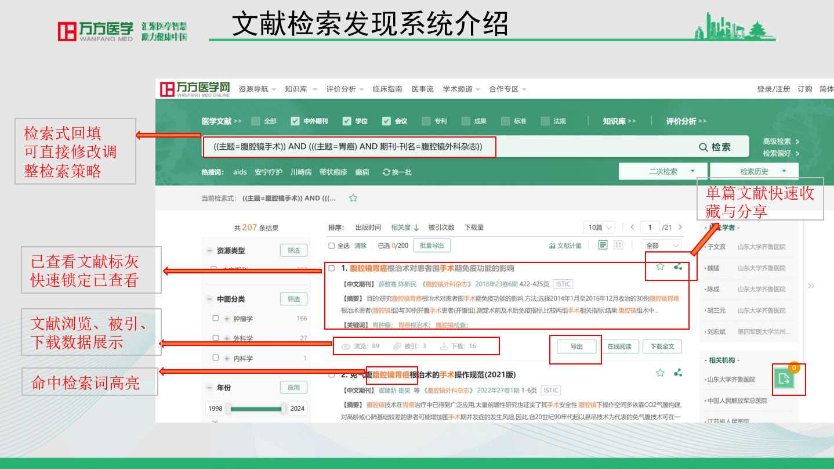This screenshot has height=469, width=834.
Task: Open the 资源导航 menu
Action: pos(258,89)
